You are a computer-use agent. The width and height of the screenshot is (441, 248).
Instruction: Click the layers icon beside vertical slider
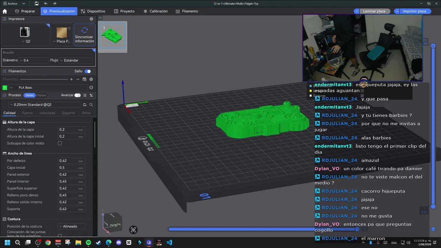(x=433, y=229)
